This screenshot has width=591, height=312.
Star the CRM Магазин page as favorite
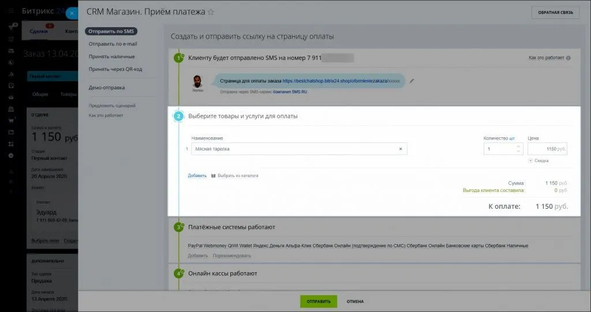pyautogui.click(x=211, y=12)
